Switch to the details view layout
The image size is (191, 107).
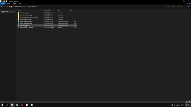click(x=187, y=102)
